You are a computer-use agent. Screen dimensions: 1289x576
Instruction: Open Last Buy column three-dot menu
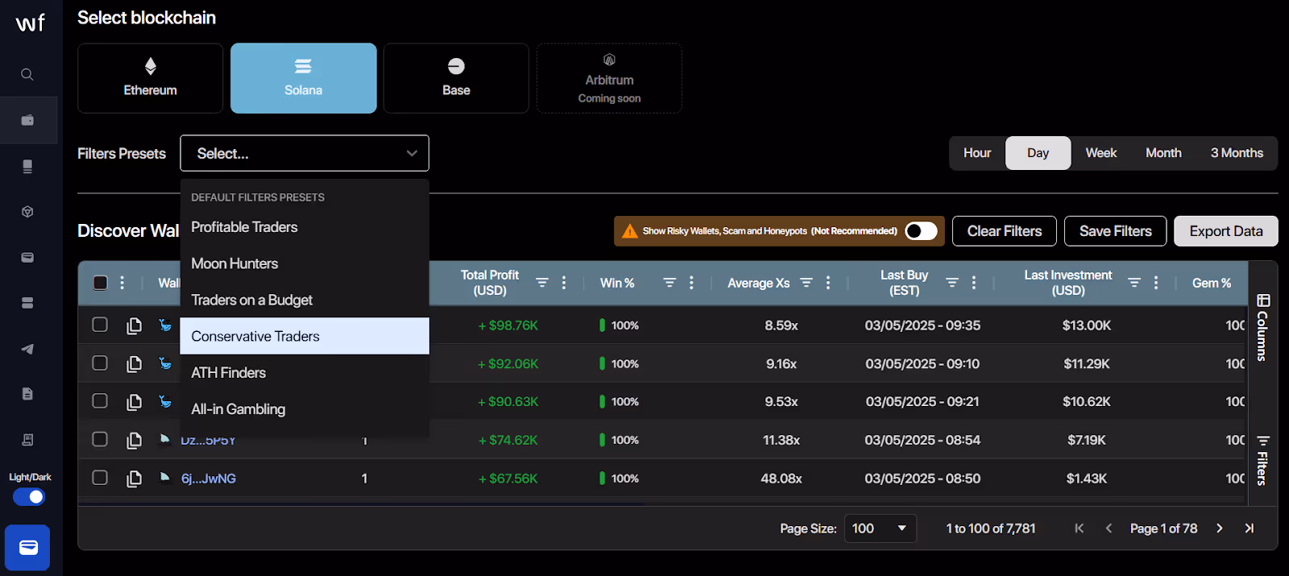click(974, 283)
